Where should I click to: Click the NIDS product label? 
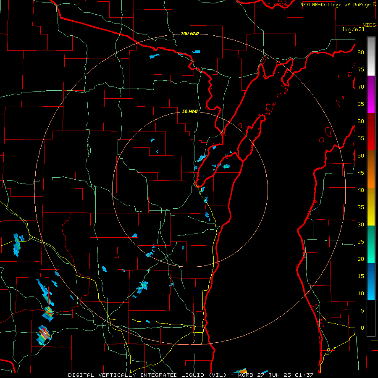coord(369,25)
